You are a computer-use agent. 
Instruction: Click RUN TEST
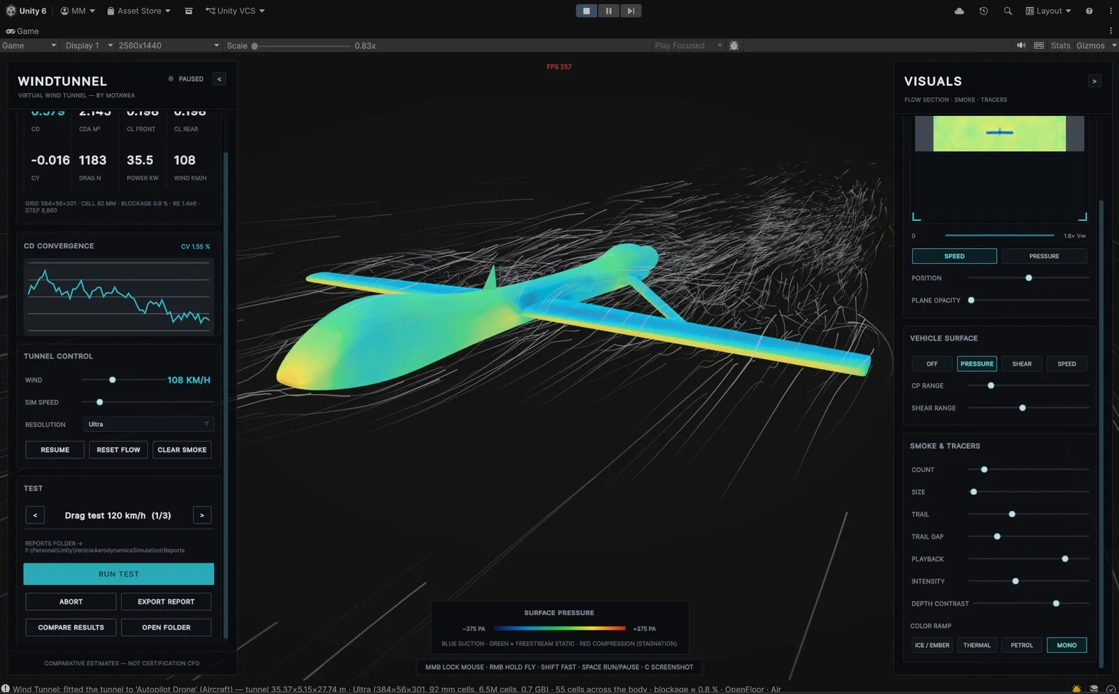pyautogui.click(x=119, y=574)
